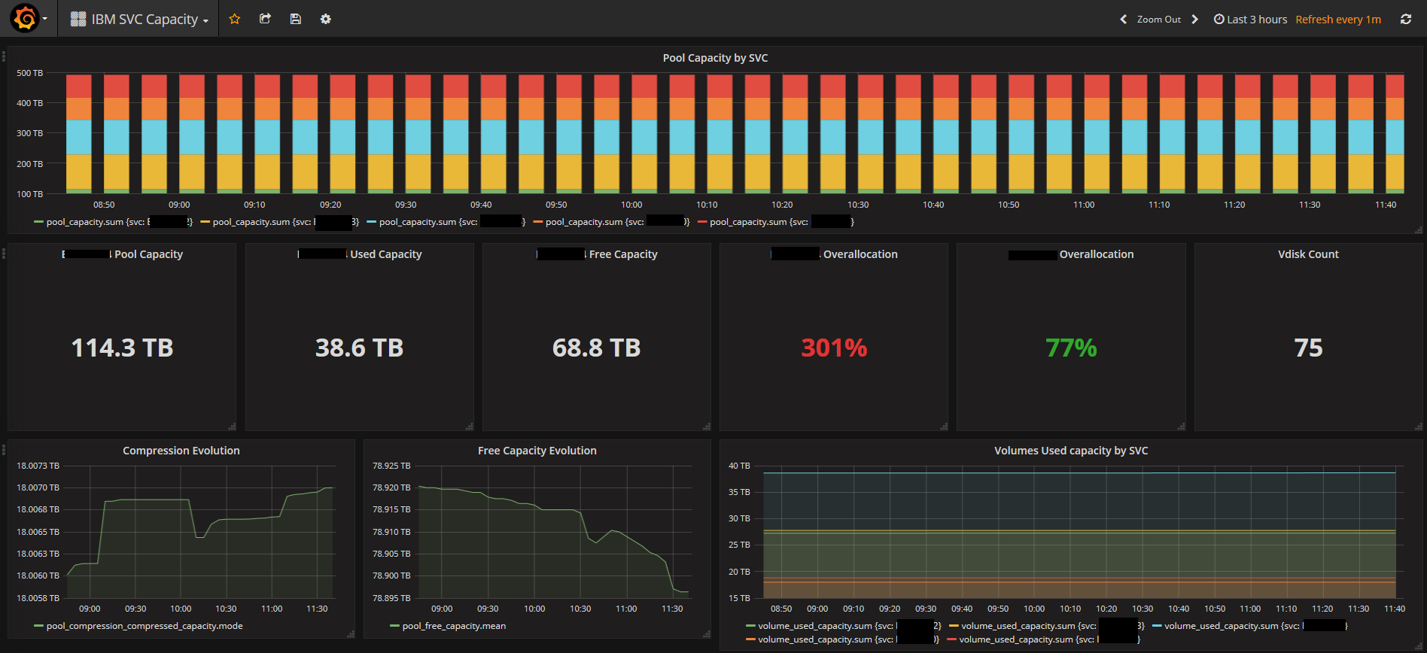This screenshot has width=1427, height=653.
Task: Open the Free Capacity Evolution panel title menu
Action: pos(537,451)
